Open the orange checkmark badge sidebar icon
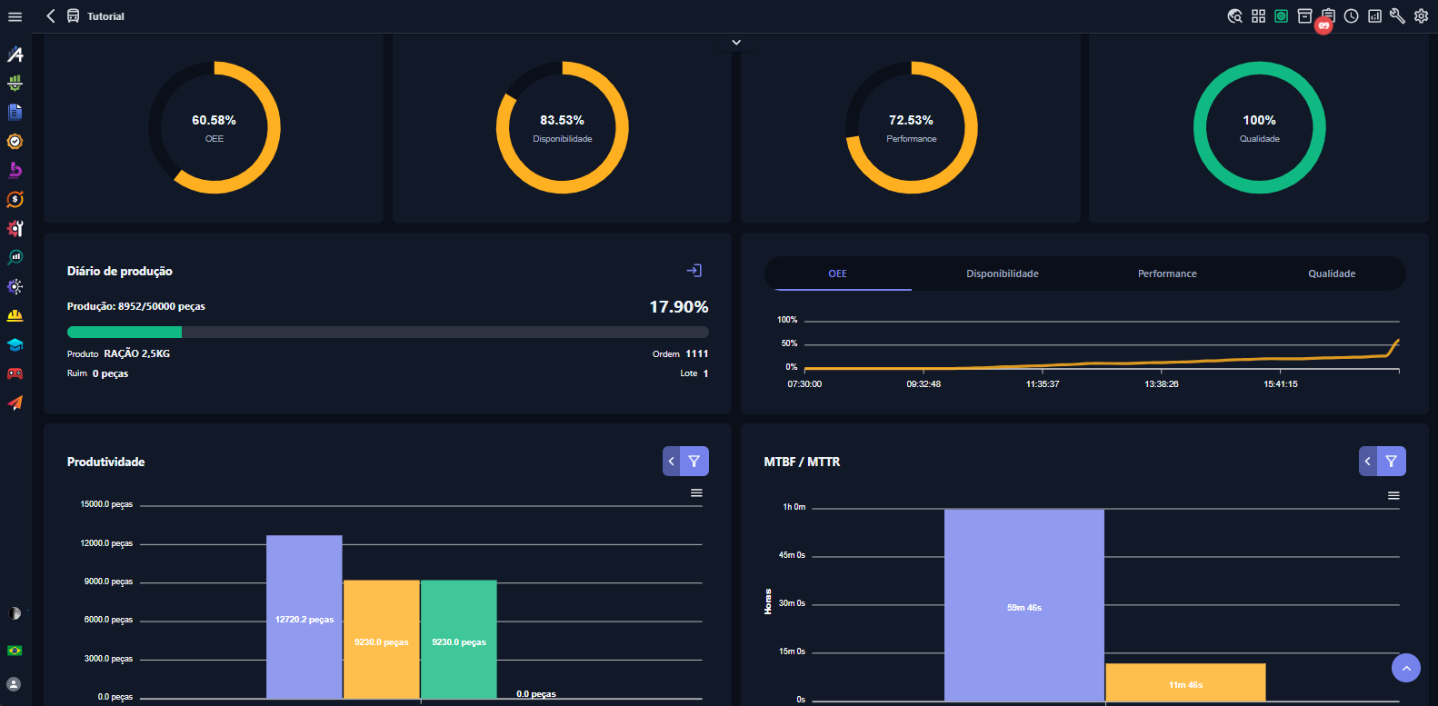1438x706 pixels. pyautogui.click(x=15, y=142)
